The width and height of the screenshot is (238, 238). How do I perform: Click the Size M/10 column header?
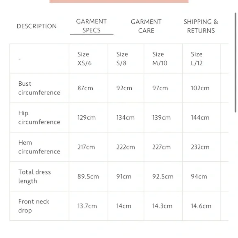tap(163, 59)
